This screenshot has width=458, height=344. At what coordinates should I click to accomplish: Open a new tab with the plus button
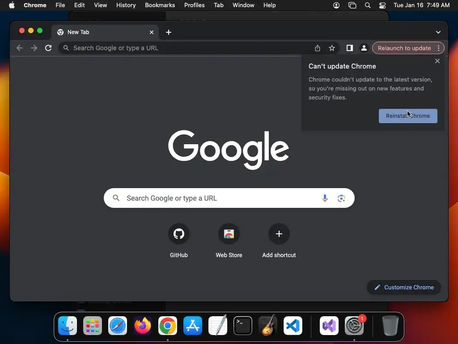pos(169,32)
